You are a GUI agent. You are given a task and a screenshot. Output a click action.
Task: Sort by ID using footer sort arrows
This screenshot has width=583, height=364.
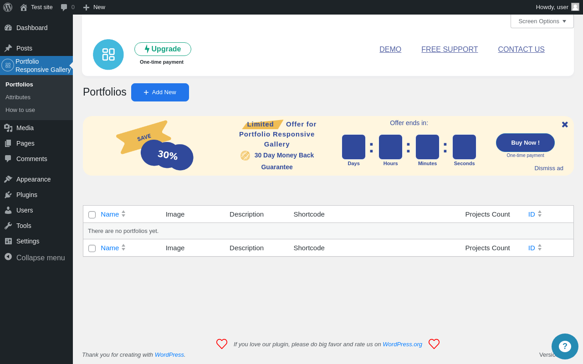(x=540, y=248)
